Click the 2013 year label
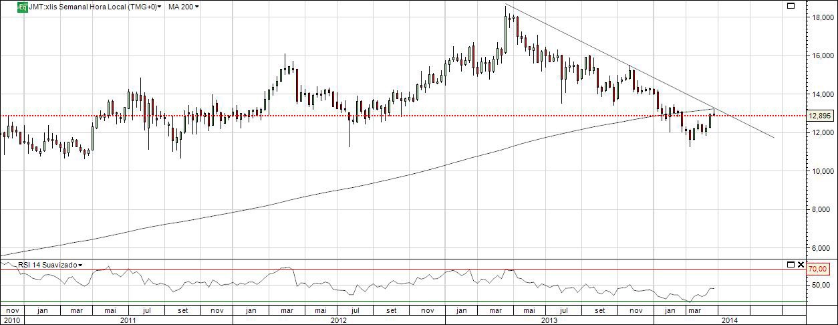This screenshot has width=838, height=325. point(549,320)
